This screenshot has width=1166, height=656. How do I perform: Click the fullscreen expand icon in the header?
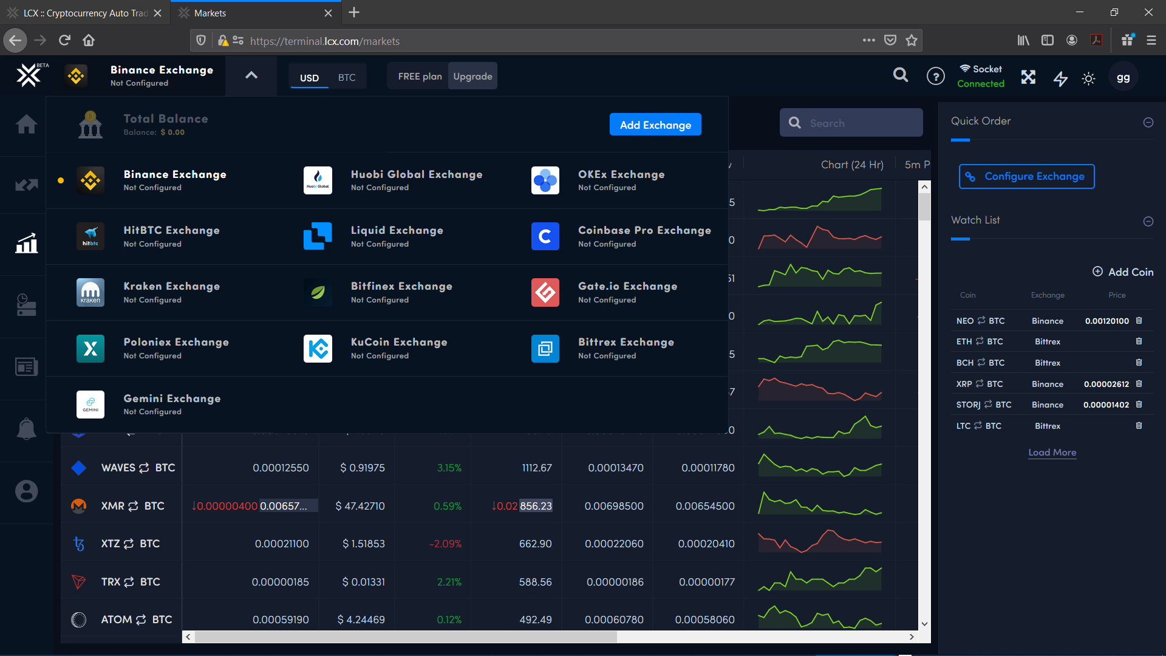coord(1028,77)
